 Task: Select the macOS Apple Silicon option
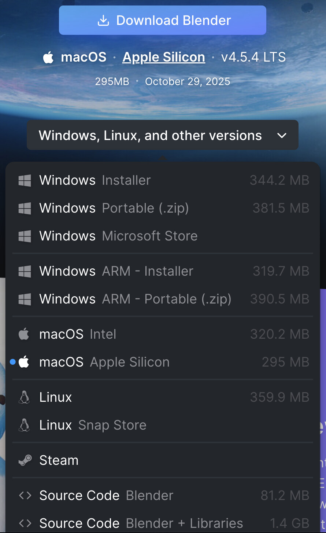(x=104, y=362)
